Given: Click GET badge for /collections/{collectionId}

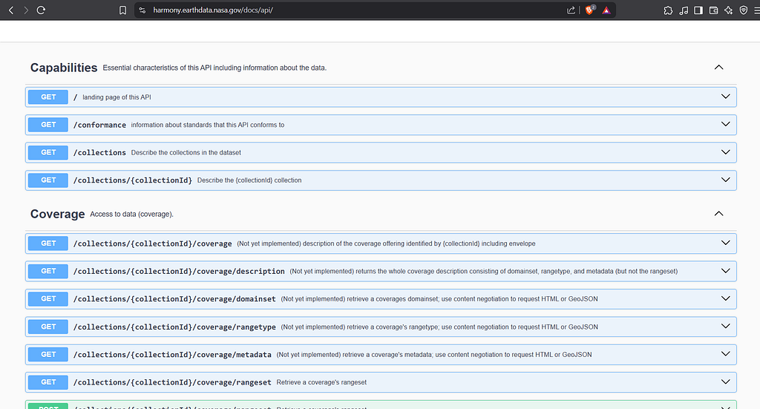Looking at the screenshot, I should [x=48, y=180].
